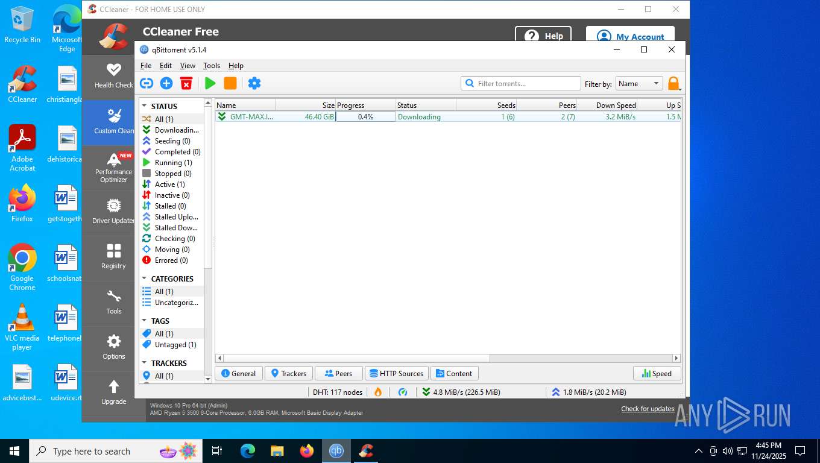
Task: Click the 0.4% progress bar of torrent
Action: (365, 117)
